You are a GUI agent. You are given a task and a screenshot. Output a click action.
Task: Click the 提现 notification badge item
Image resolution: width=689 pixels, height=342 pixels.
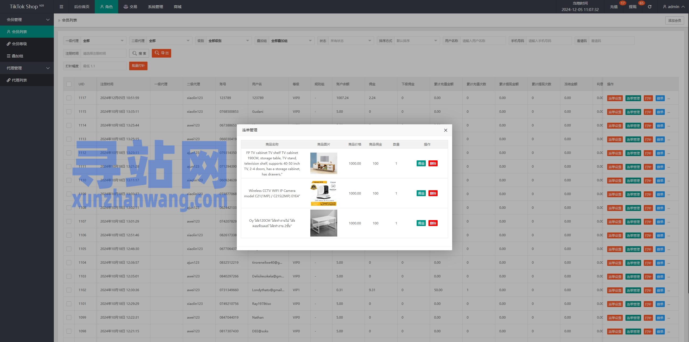point(632,7)
